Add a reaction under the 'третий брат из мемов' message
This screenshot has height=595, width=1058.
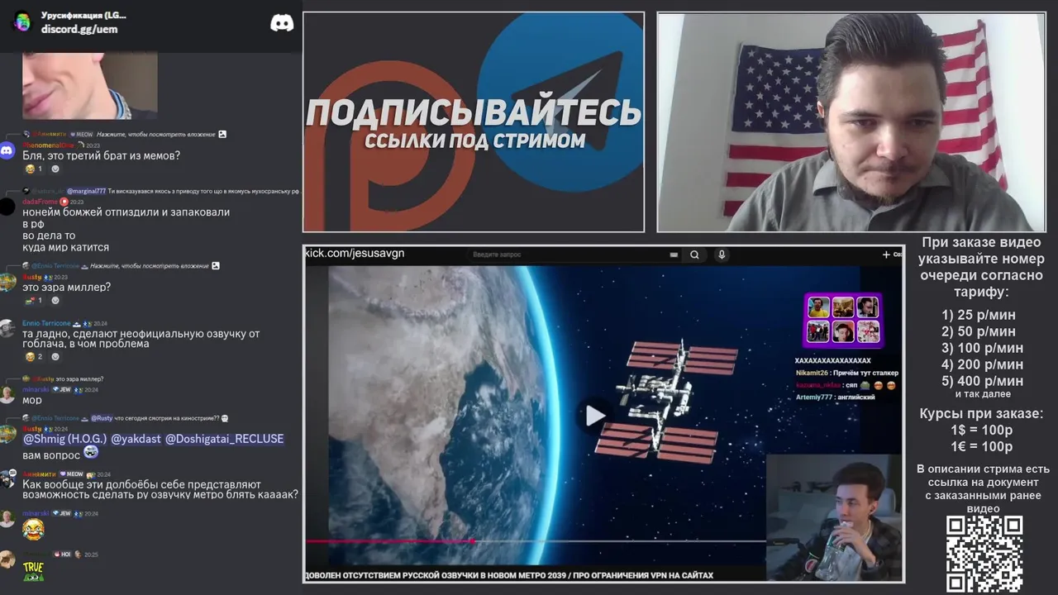55,169
